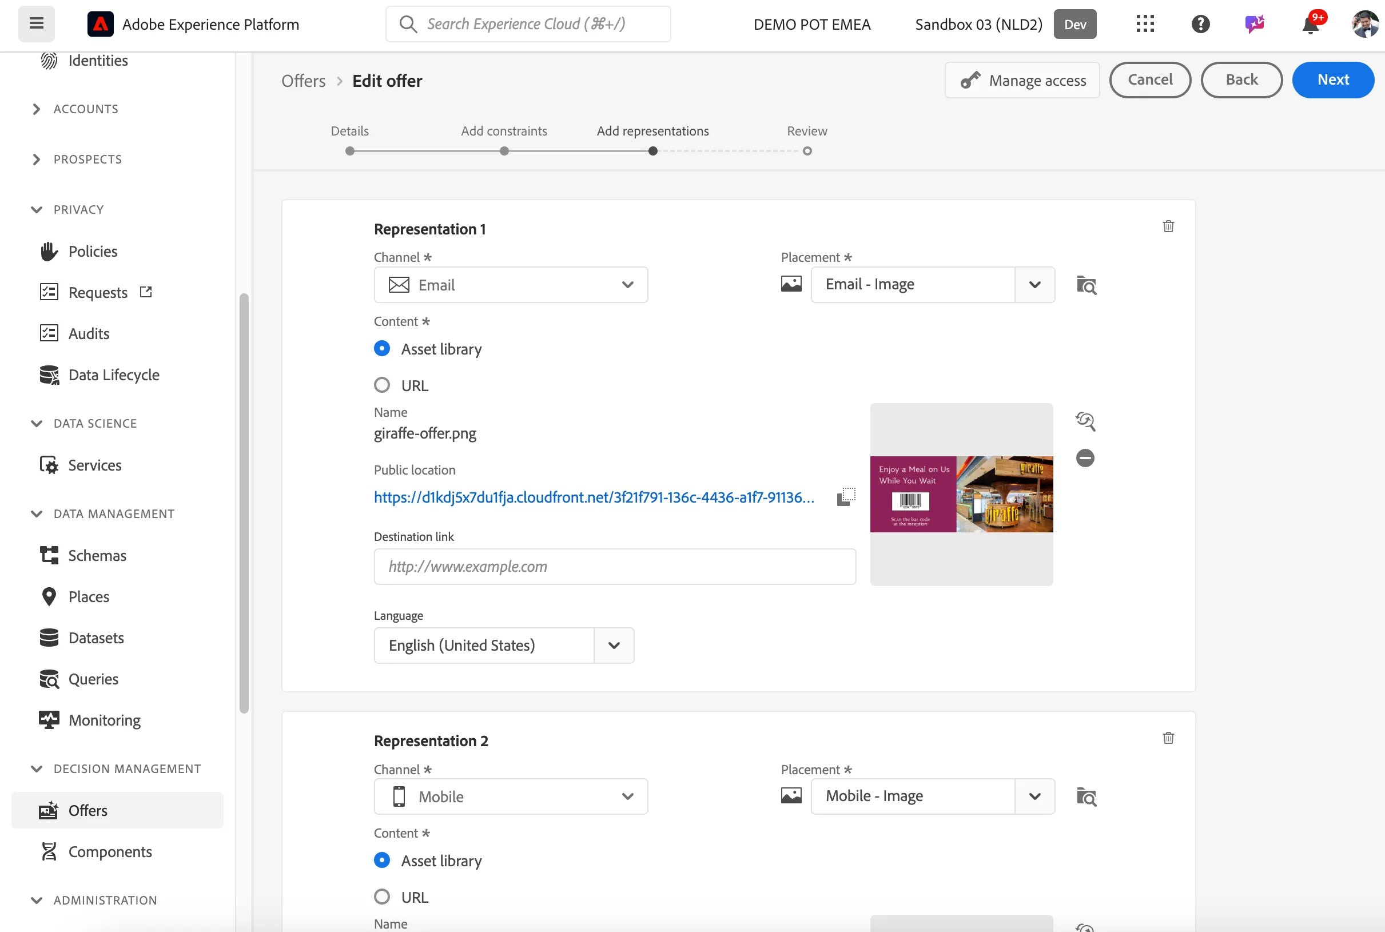The width and height of the screenshot is (1385, 932).
Task: Replace asset icon beside giraffe image
Action: [x=1085, y=421]
